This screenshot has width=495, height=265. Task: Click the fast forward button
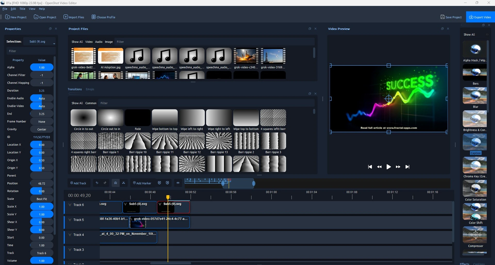[398, 167]
